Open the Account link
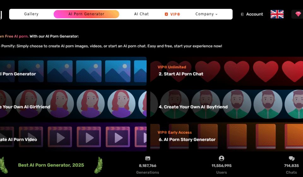The height and width of the screenshot is (177, 303). [x=254, y=14]
